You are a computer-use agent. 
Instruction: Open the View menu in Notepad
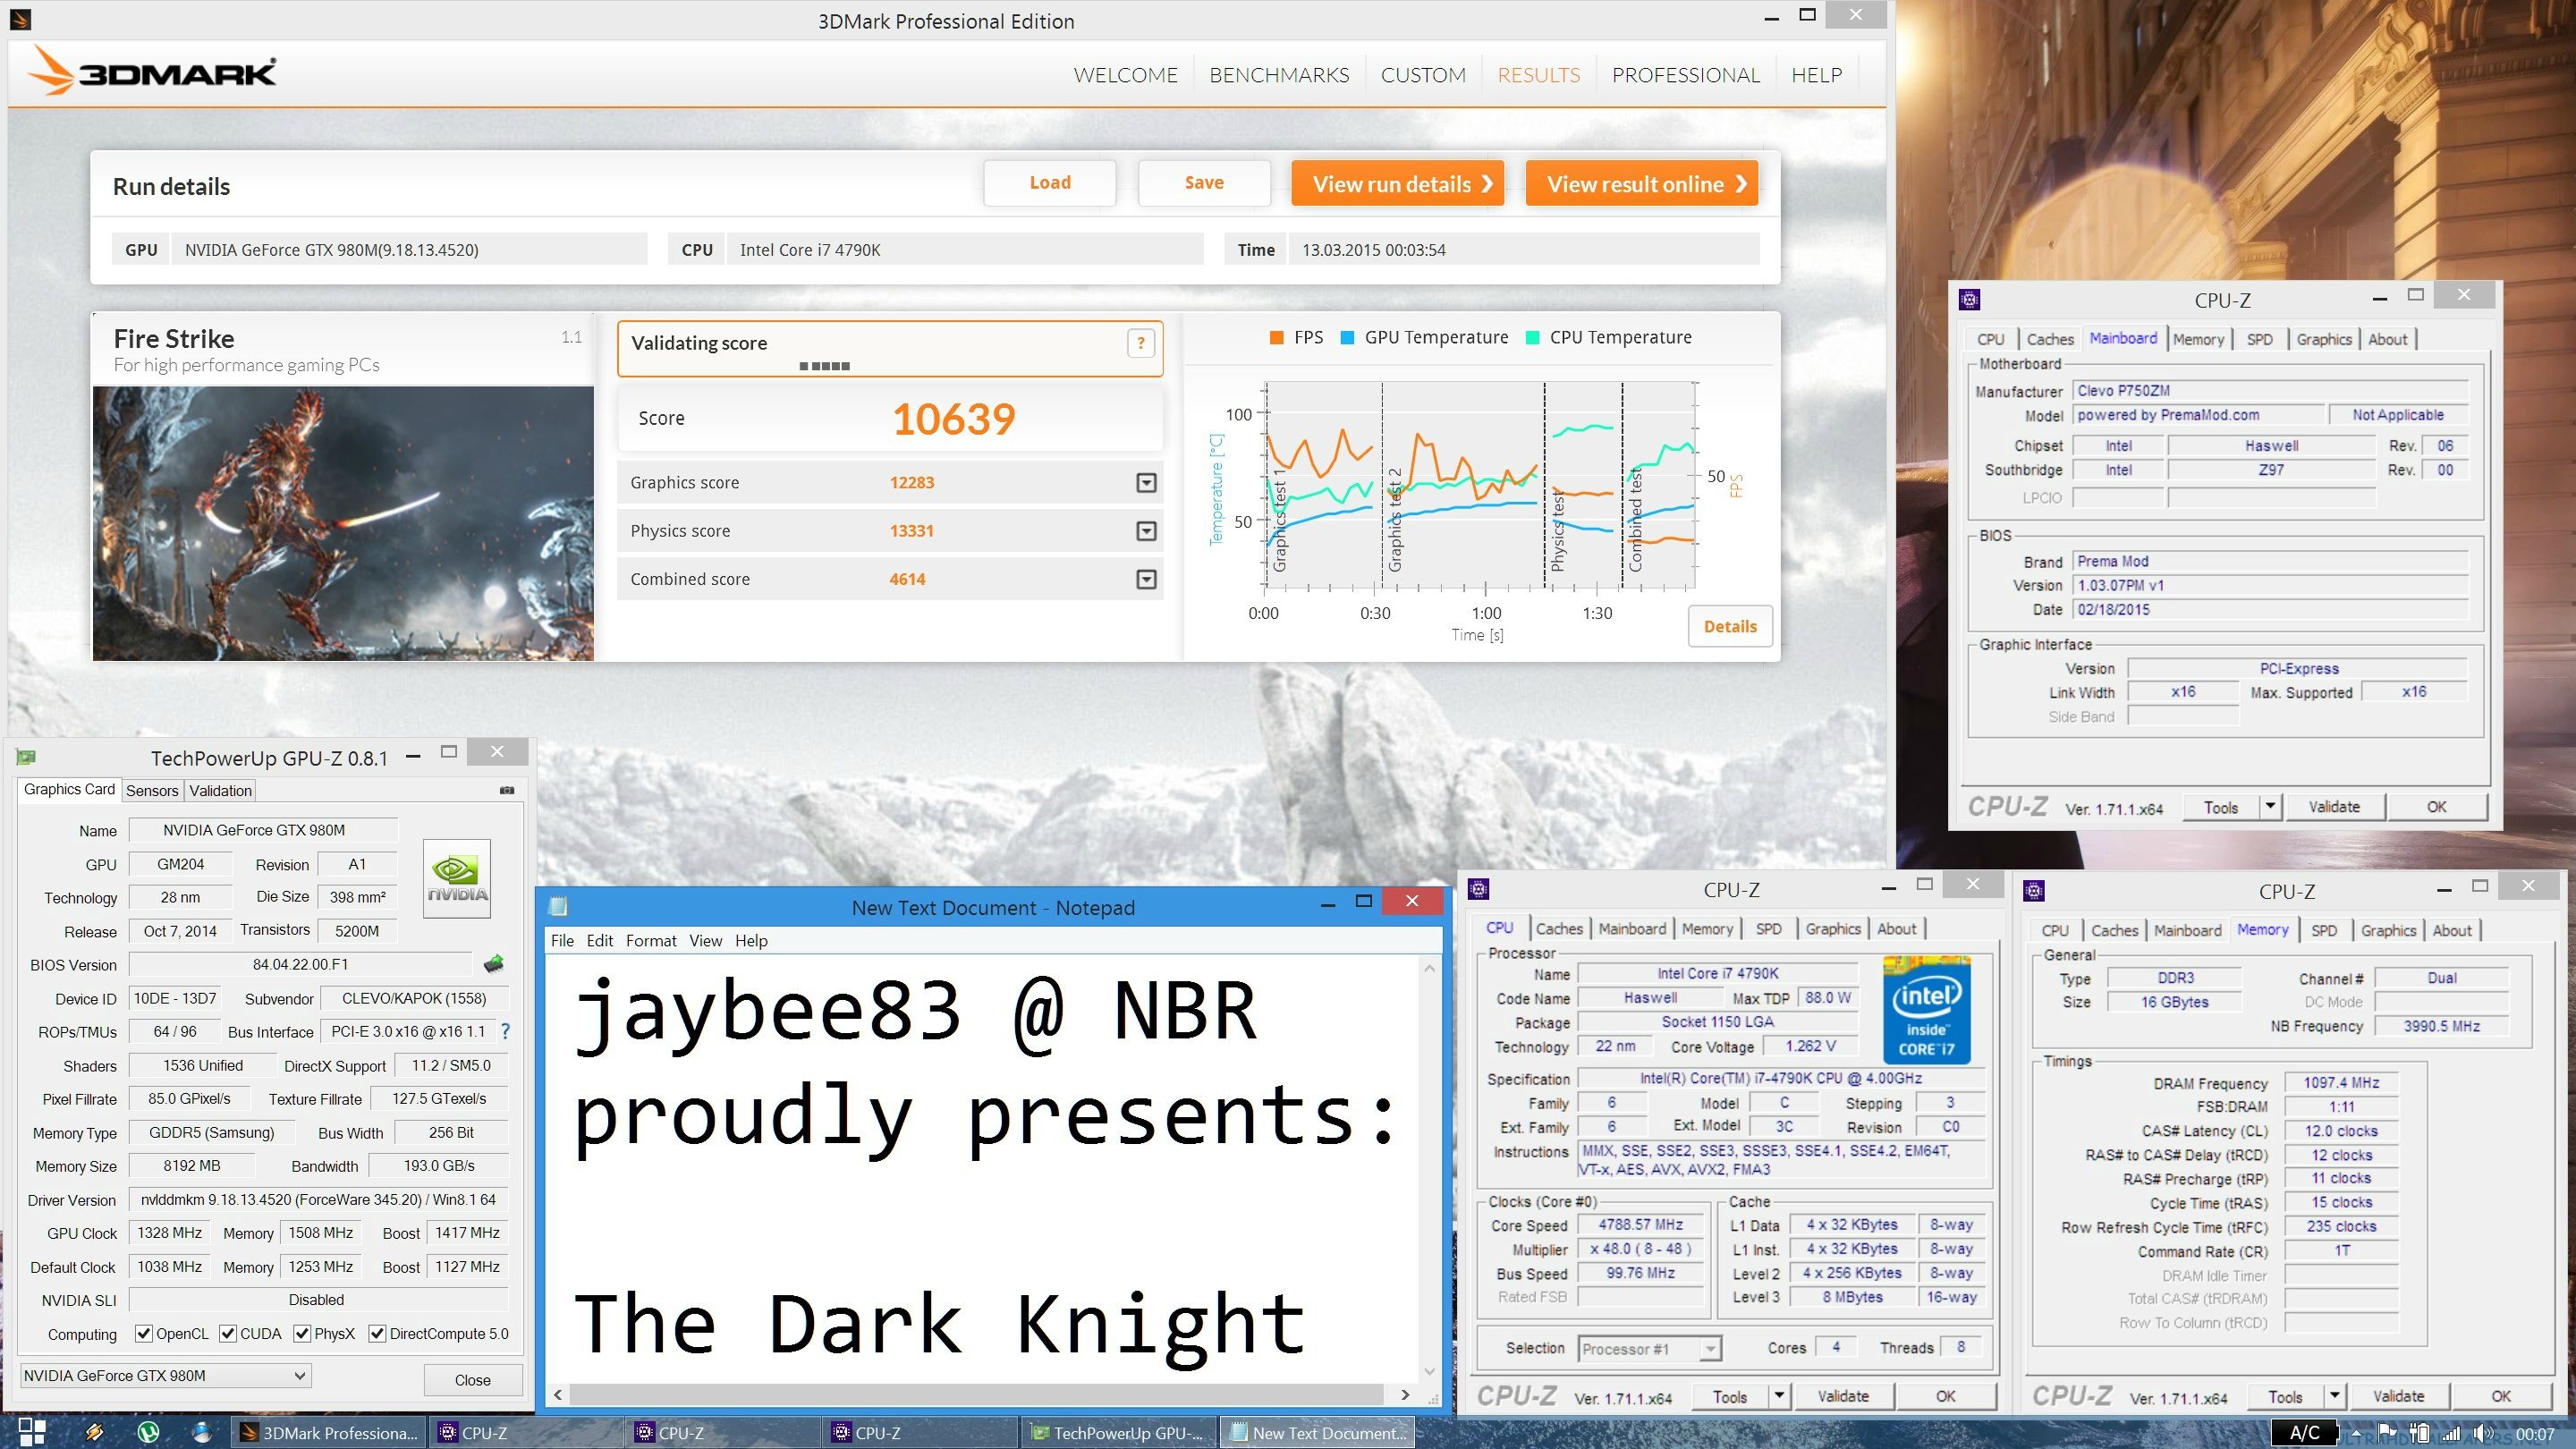tap(704, 940)
